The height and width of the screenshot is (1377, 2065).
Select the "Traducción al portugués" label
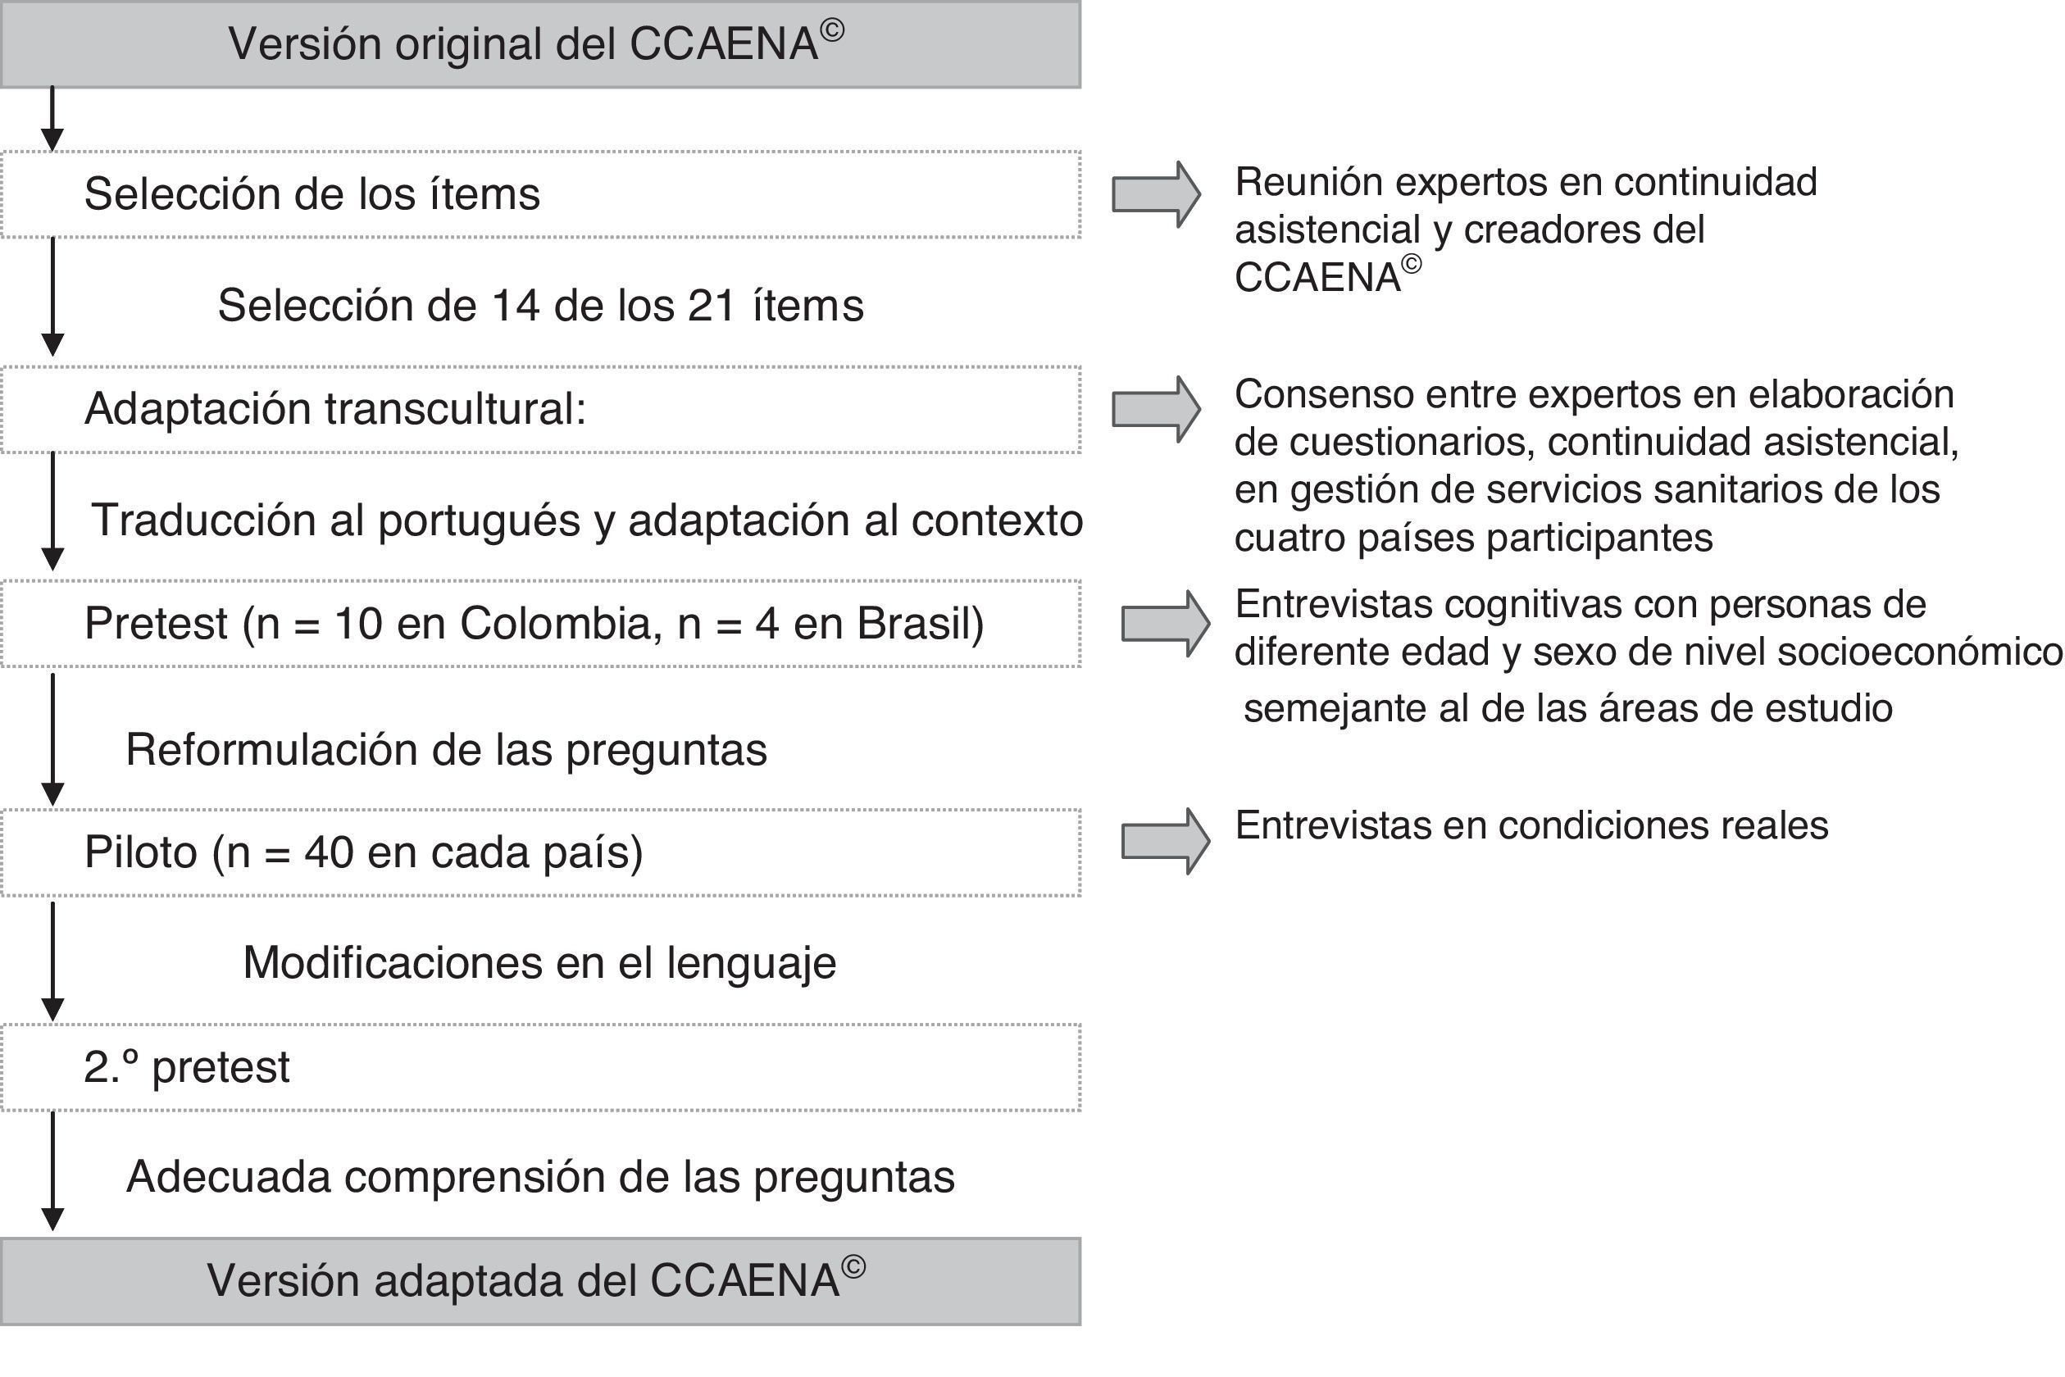[x=587, y=520]
